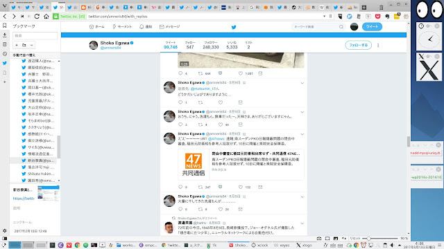Click the フォローする follow button
Viewport: 444px width, 249px height.
tap(358, 45)
